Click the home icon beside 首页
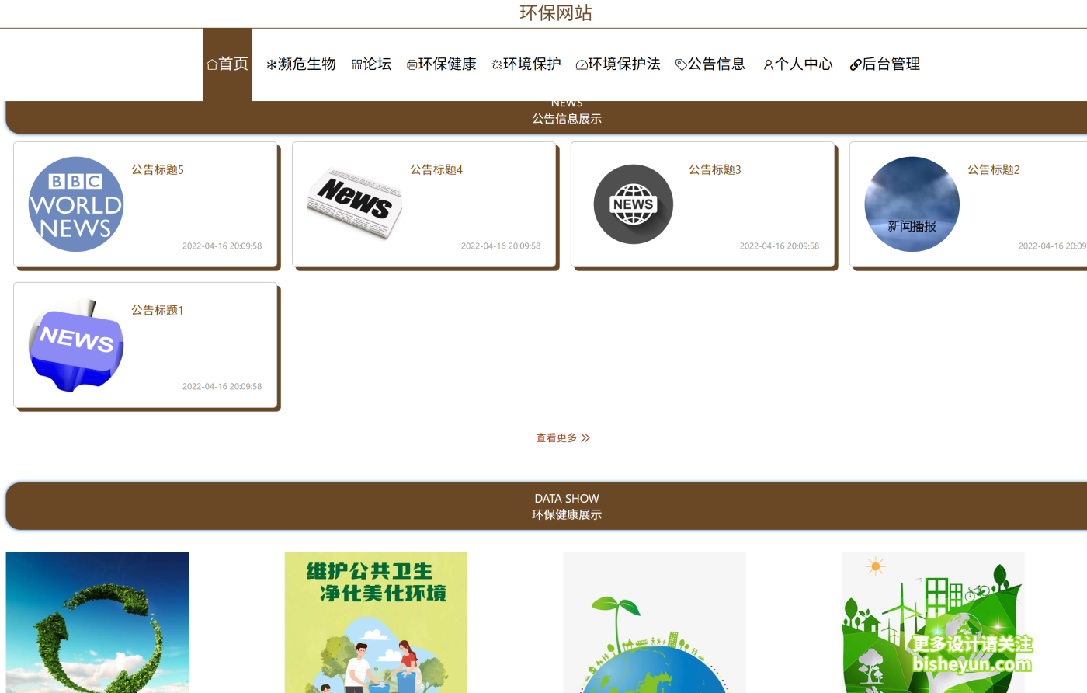 pos(211,64)
